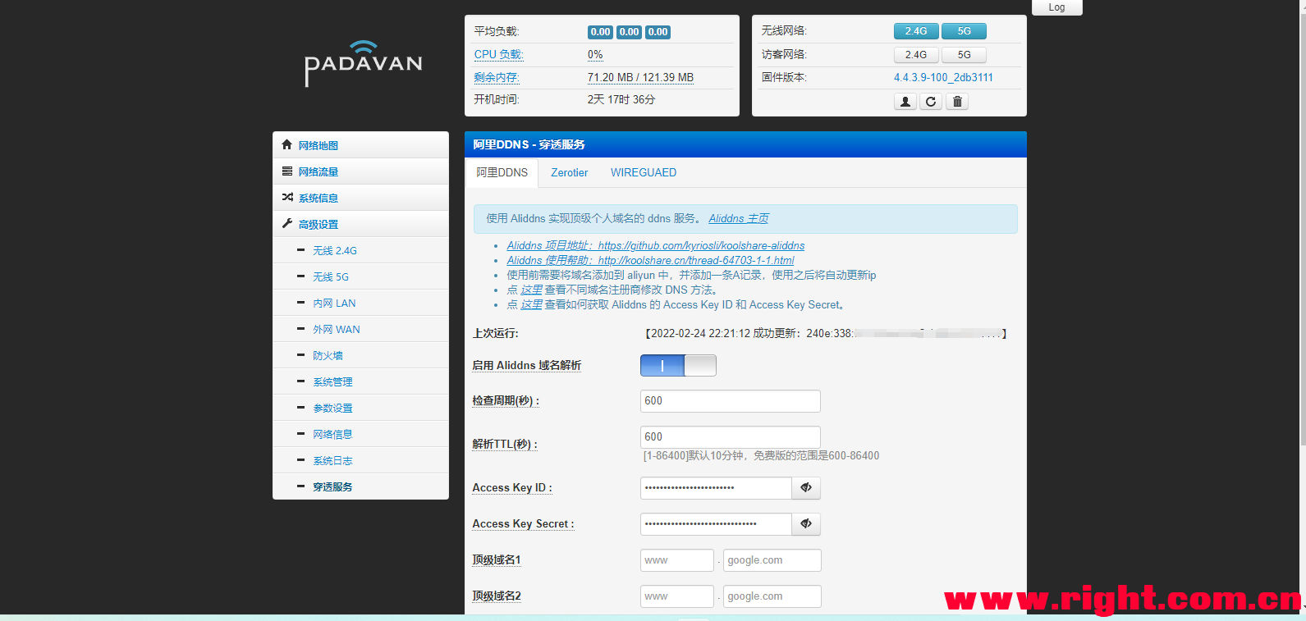Click the trash icon button

957,102
